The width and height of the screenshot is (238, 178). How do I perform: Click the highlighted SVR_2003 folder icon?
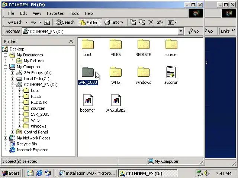[x=88, y=72]
